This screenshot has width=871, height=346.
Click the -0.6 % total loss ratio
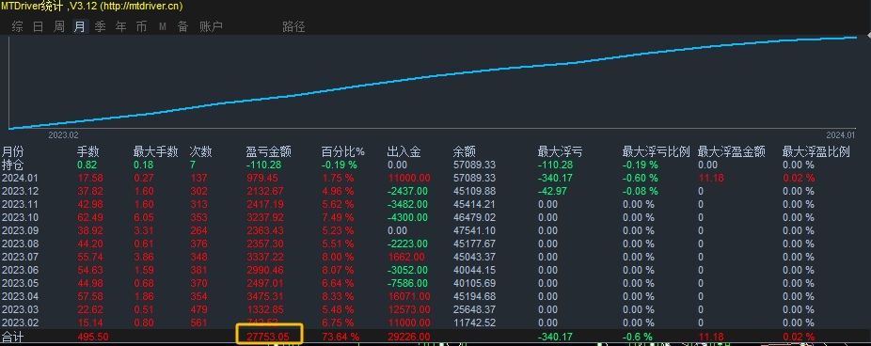click(x=638, y=337)
